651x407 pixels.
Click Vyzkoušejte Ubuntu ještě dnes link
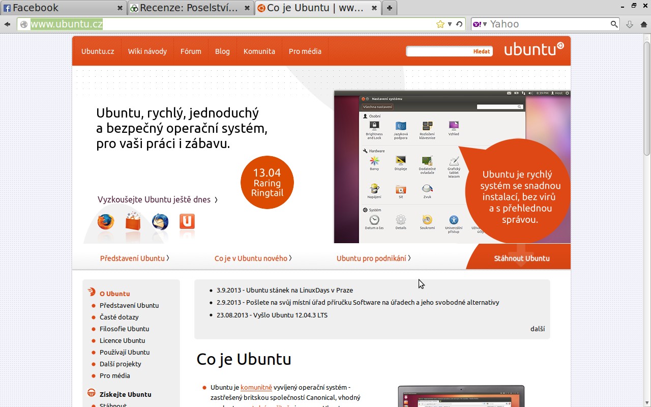tap(158, 200)
